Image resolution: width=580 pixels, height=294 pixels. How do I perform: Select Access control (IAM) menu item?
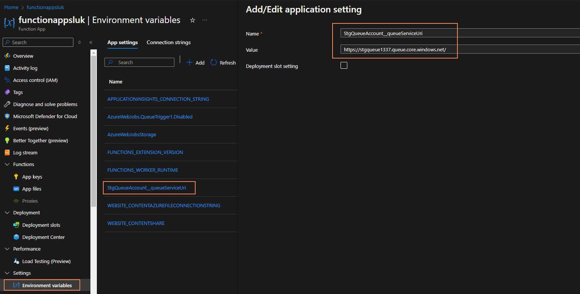coord(36,80)
